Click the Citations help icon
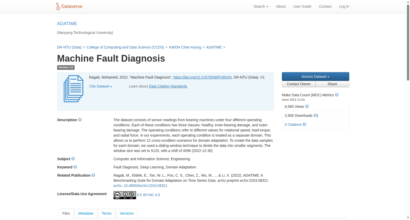410x220 pixels. (304, 125)
